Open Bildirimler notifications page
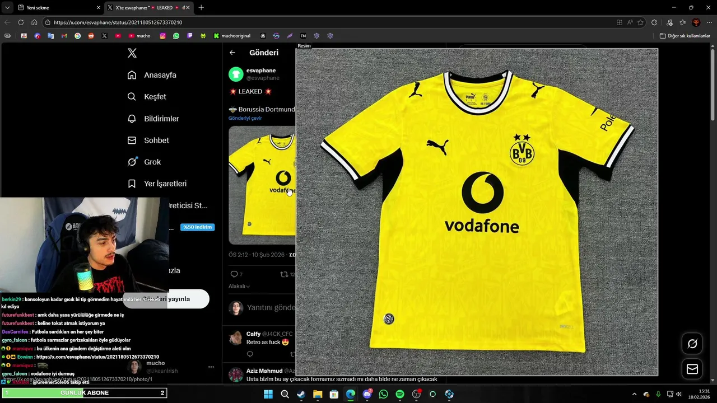Viewport: 717px width, 403px height. coord(153,119)
